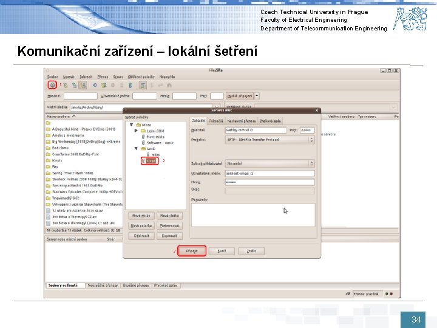Click the Přejmenovat button

tap(170, 225)
